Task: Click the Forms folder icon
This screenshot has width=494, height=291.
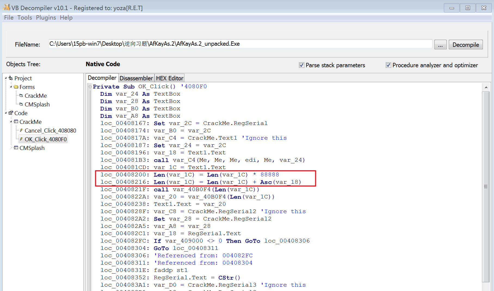Action: (x=16, y=87)
